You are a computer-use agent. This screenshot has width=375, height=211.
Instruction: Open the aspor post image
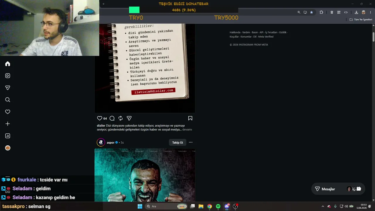(145, 175)
